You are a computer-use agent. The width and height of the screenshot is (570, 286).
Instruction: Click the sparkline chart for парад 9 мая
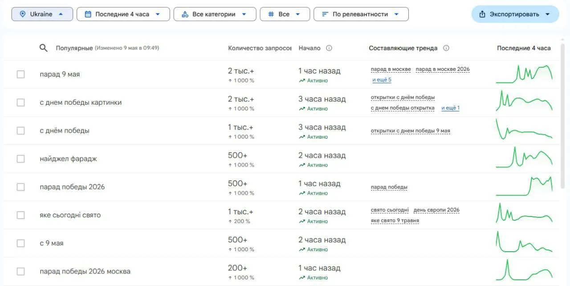click(524, 74)
